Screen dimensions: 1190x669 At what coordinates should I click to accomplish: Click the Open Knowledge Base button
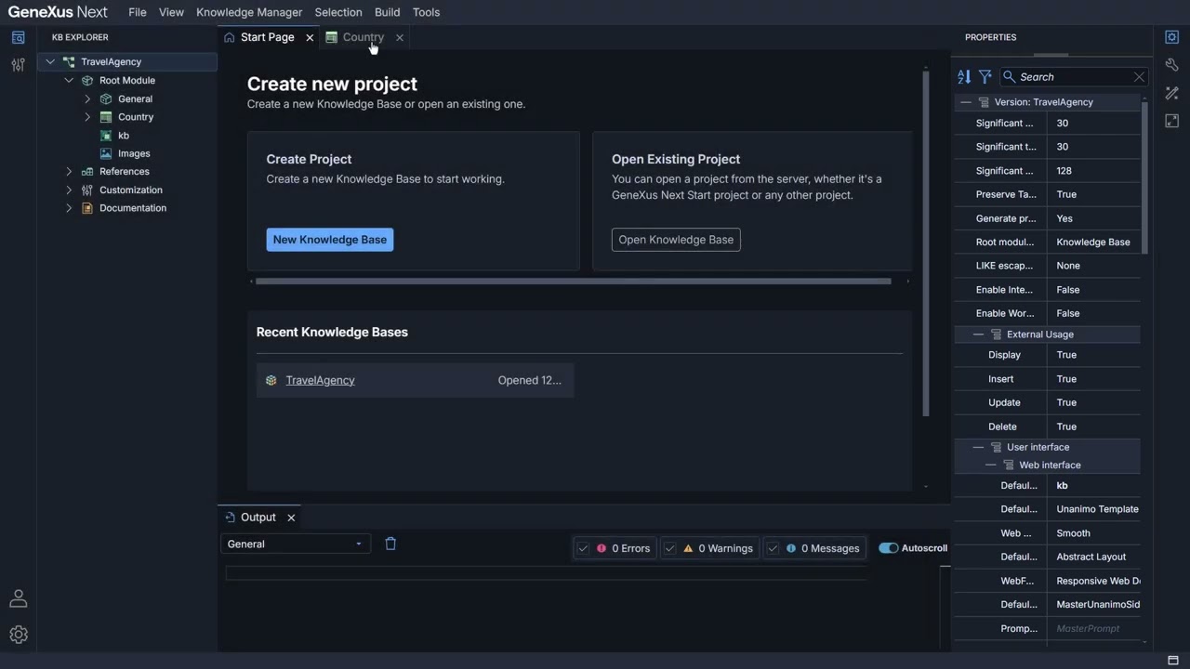[676, 240]
